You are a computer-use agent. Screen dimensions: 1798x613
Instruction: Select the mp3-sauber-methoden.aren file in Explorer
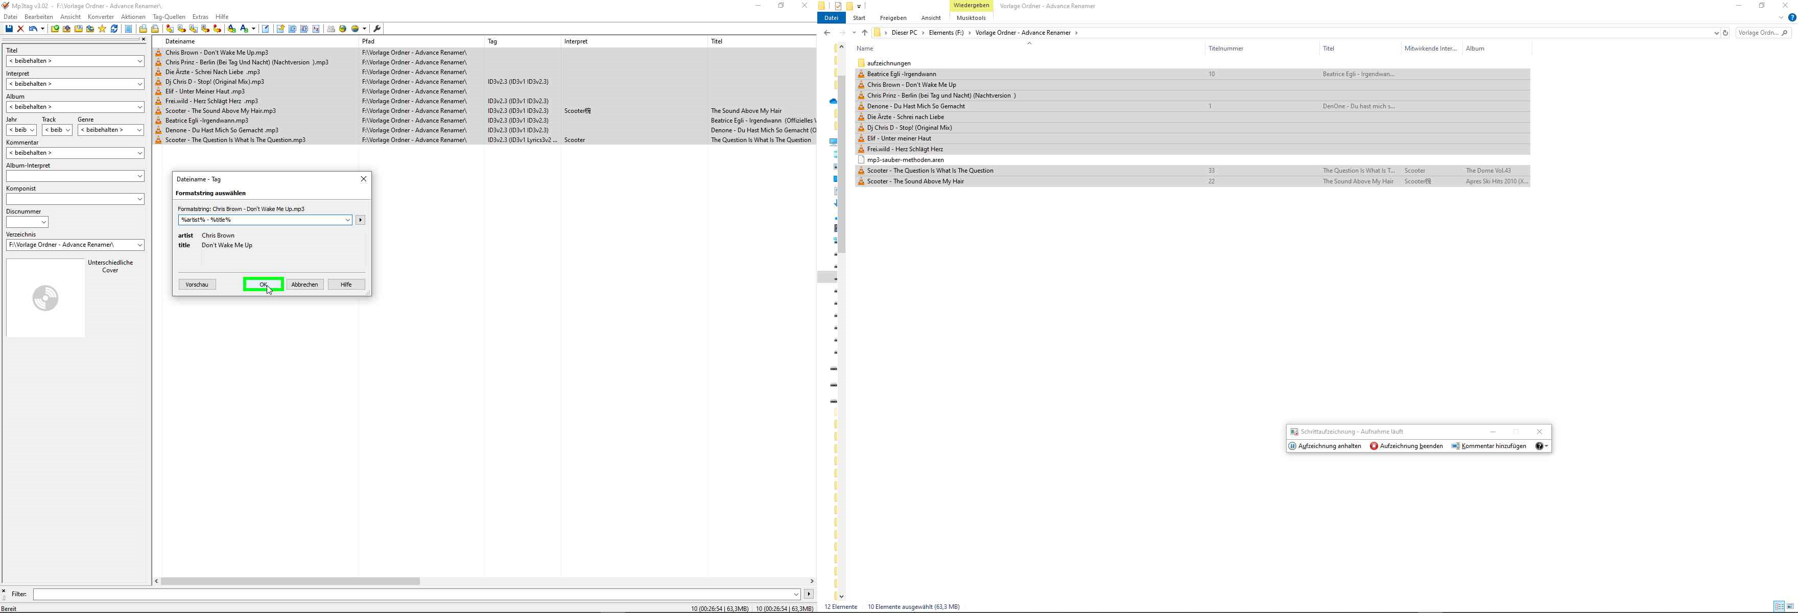point(905,160)
